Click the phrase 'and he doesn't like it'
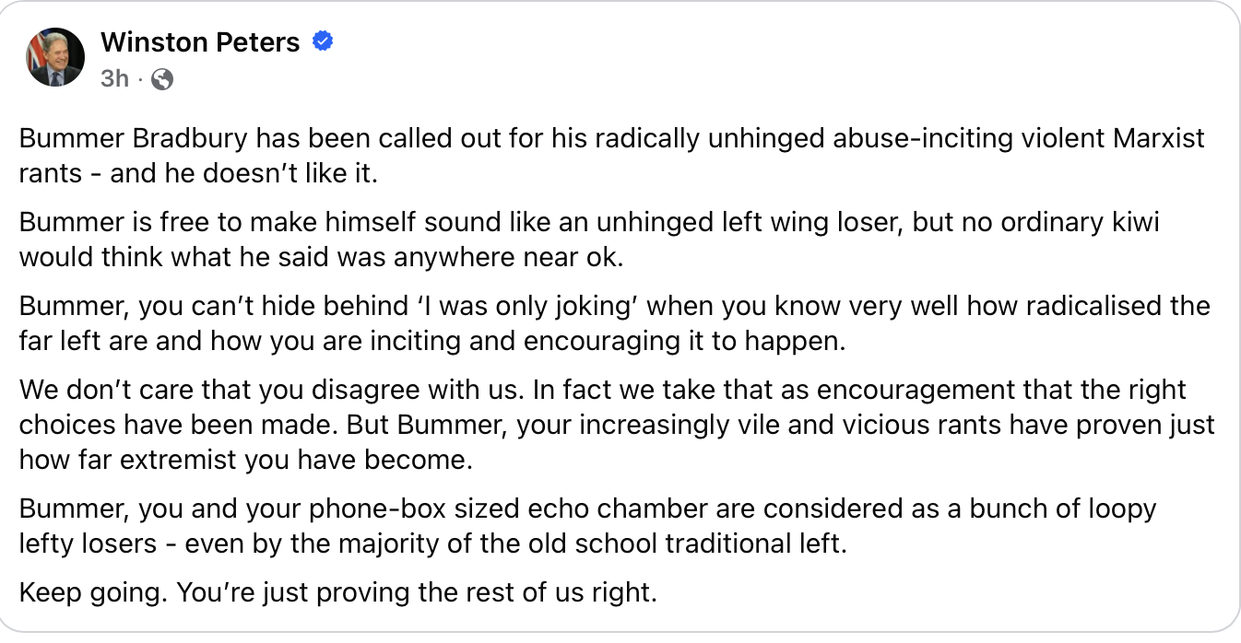The width and height of the screenshot is (1241, 643). point(243,173)
